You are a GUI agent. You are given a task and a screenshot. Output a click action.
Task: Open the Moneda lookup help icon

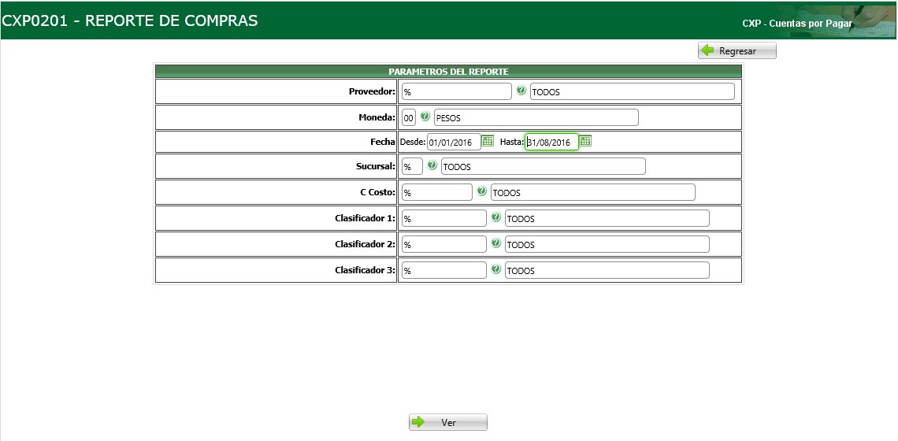pyautogui.click(x=425, y=116)
